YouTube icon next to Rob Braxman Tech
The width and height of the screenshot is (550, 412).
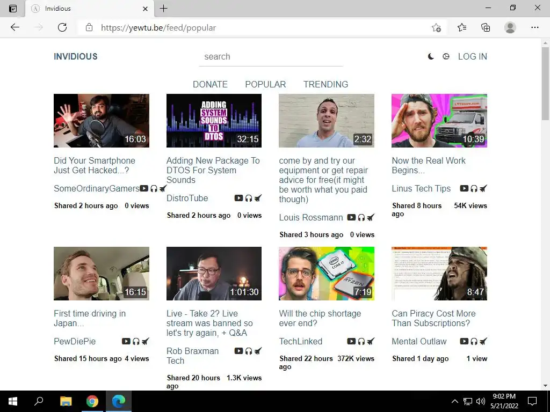click(x=238, y=351)
